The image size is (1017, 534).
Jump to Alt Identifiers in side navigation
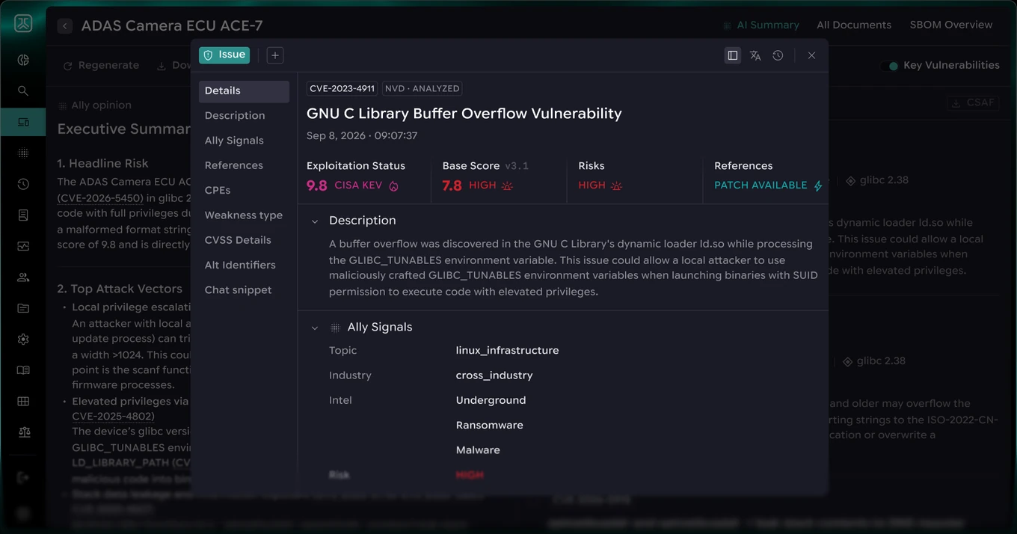240,266
